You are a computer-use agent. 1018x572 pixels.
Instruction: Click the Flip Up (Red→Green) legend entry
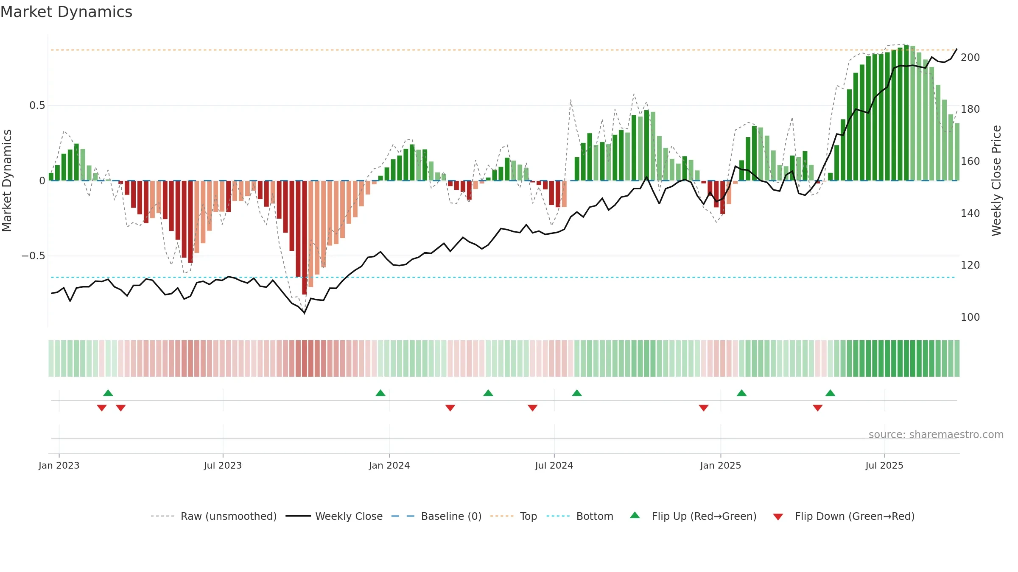click(x=693, y=516)
